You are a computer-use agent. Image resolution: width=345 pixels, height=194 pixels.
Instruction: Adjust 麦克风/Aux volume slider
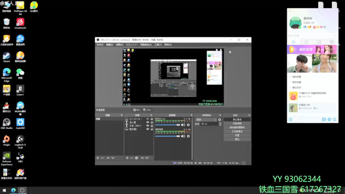[167, 125]
